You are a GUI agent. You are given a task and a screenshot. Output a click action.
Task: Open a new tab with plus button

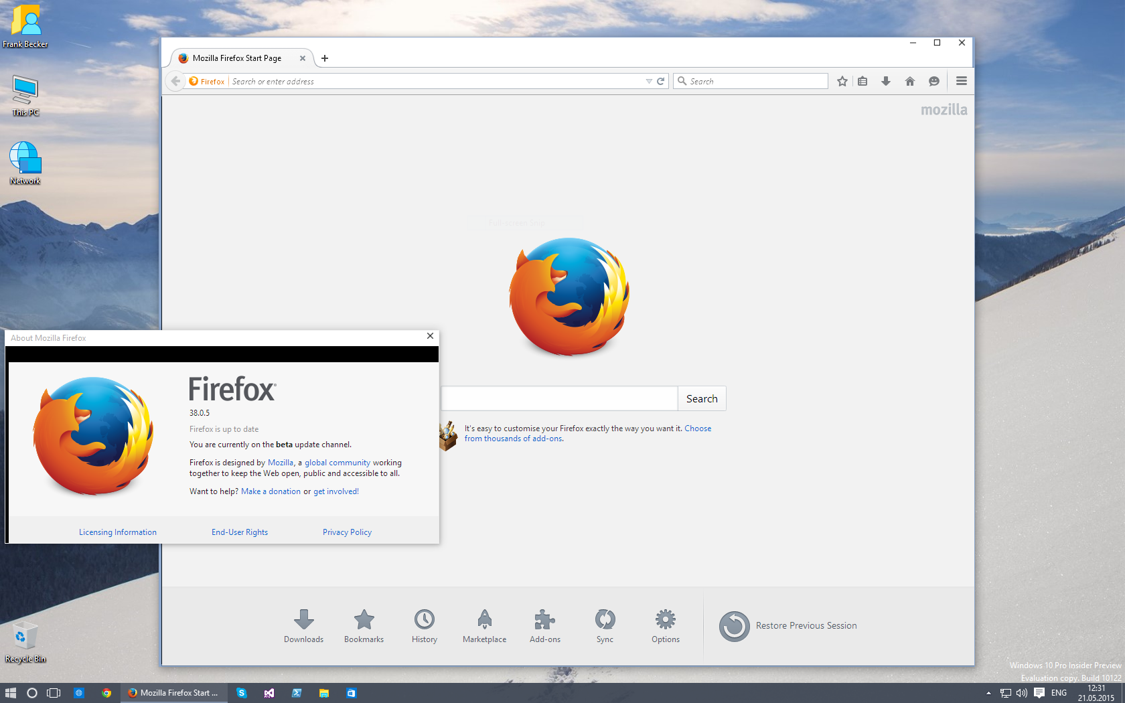point(325,58)
